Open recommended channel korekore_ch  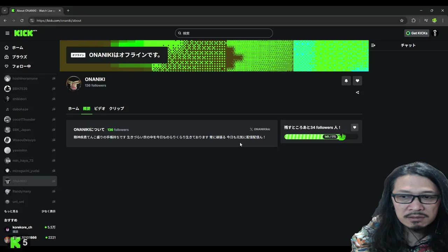(x=30, y=229)
